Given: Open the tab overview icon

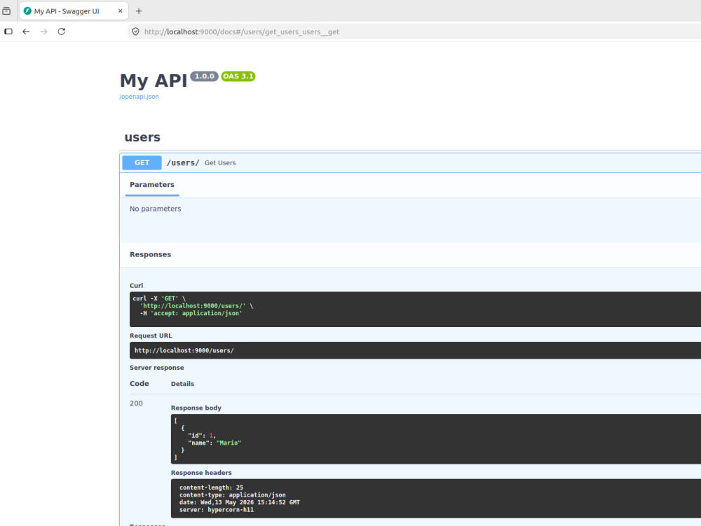Looking at the screenshot, I should pyautogui.click(x=7, y=11).
